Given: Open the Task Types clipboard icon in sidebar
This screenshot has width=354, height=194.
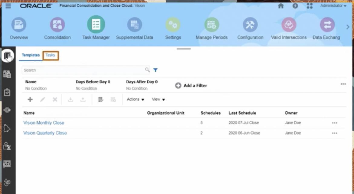Looking at the screenshot, I should 7,92.
